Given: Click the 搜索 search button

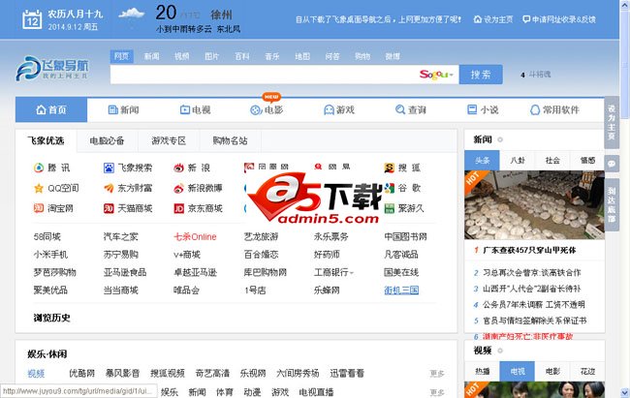Looking at the screenshot, I should pyautogui.click(x=481, y=75).
